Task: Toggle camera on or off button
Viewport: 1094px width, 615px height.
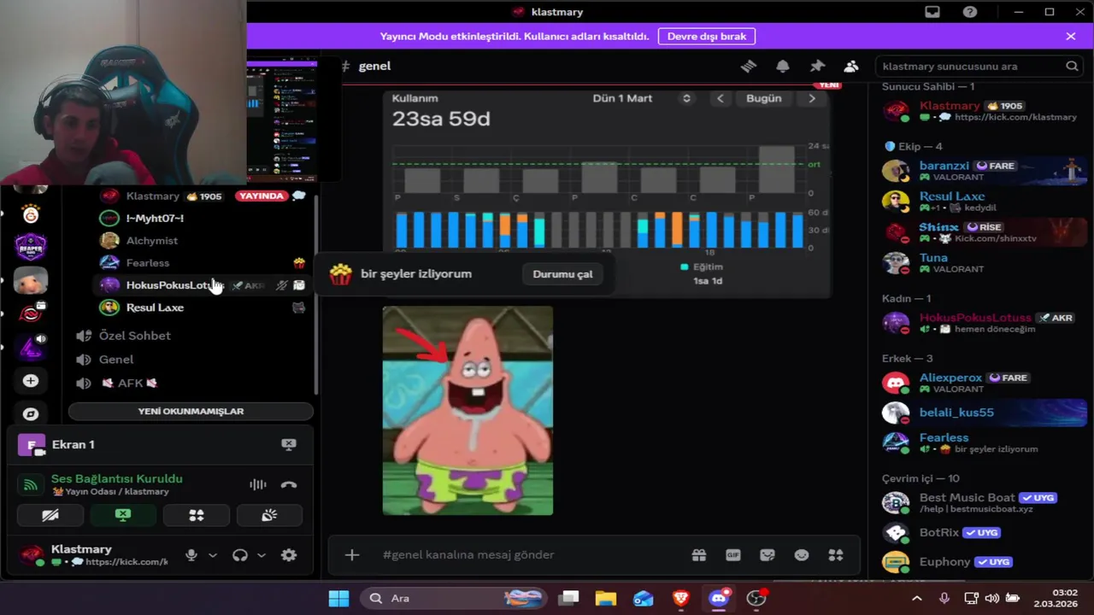Action: 50,515
